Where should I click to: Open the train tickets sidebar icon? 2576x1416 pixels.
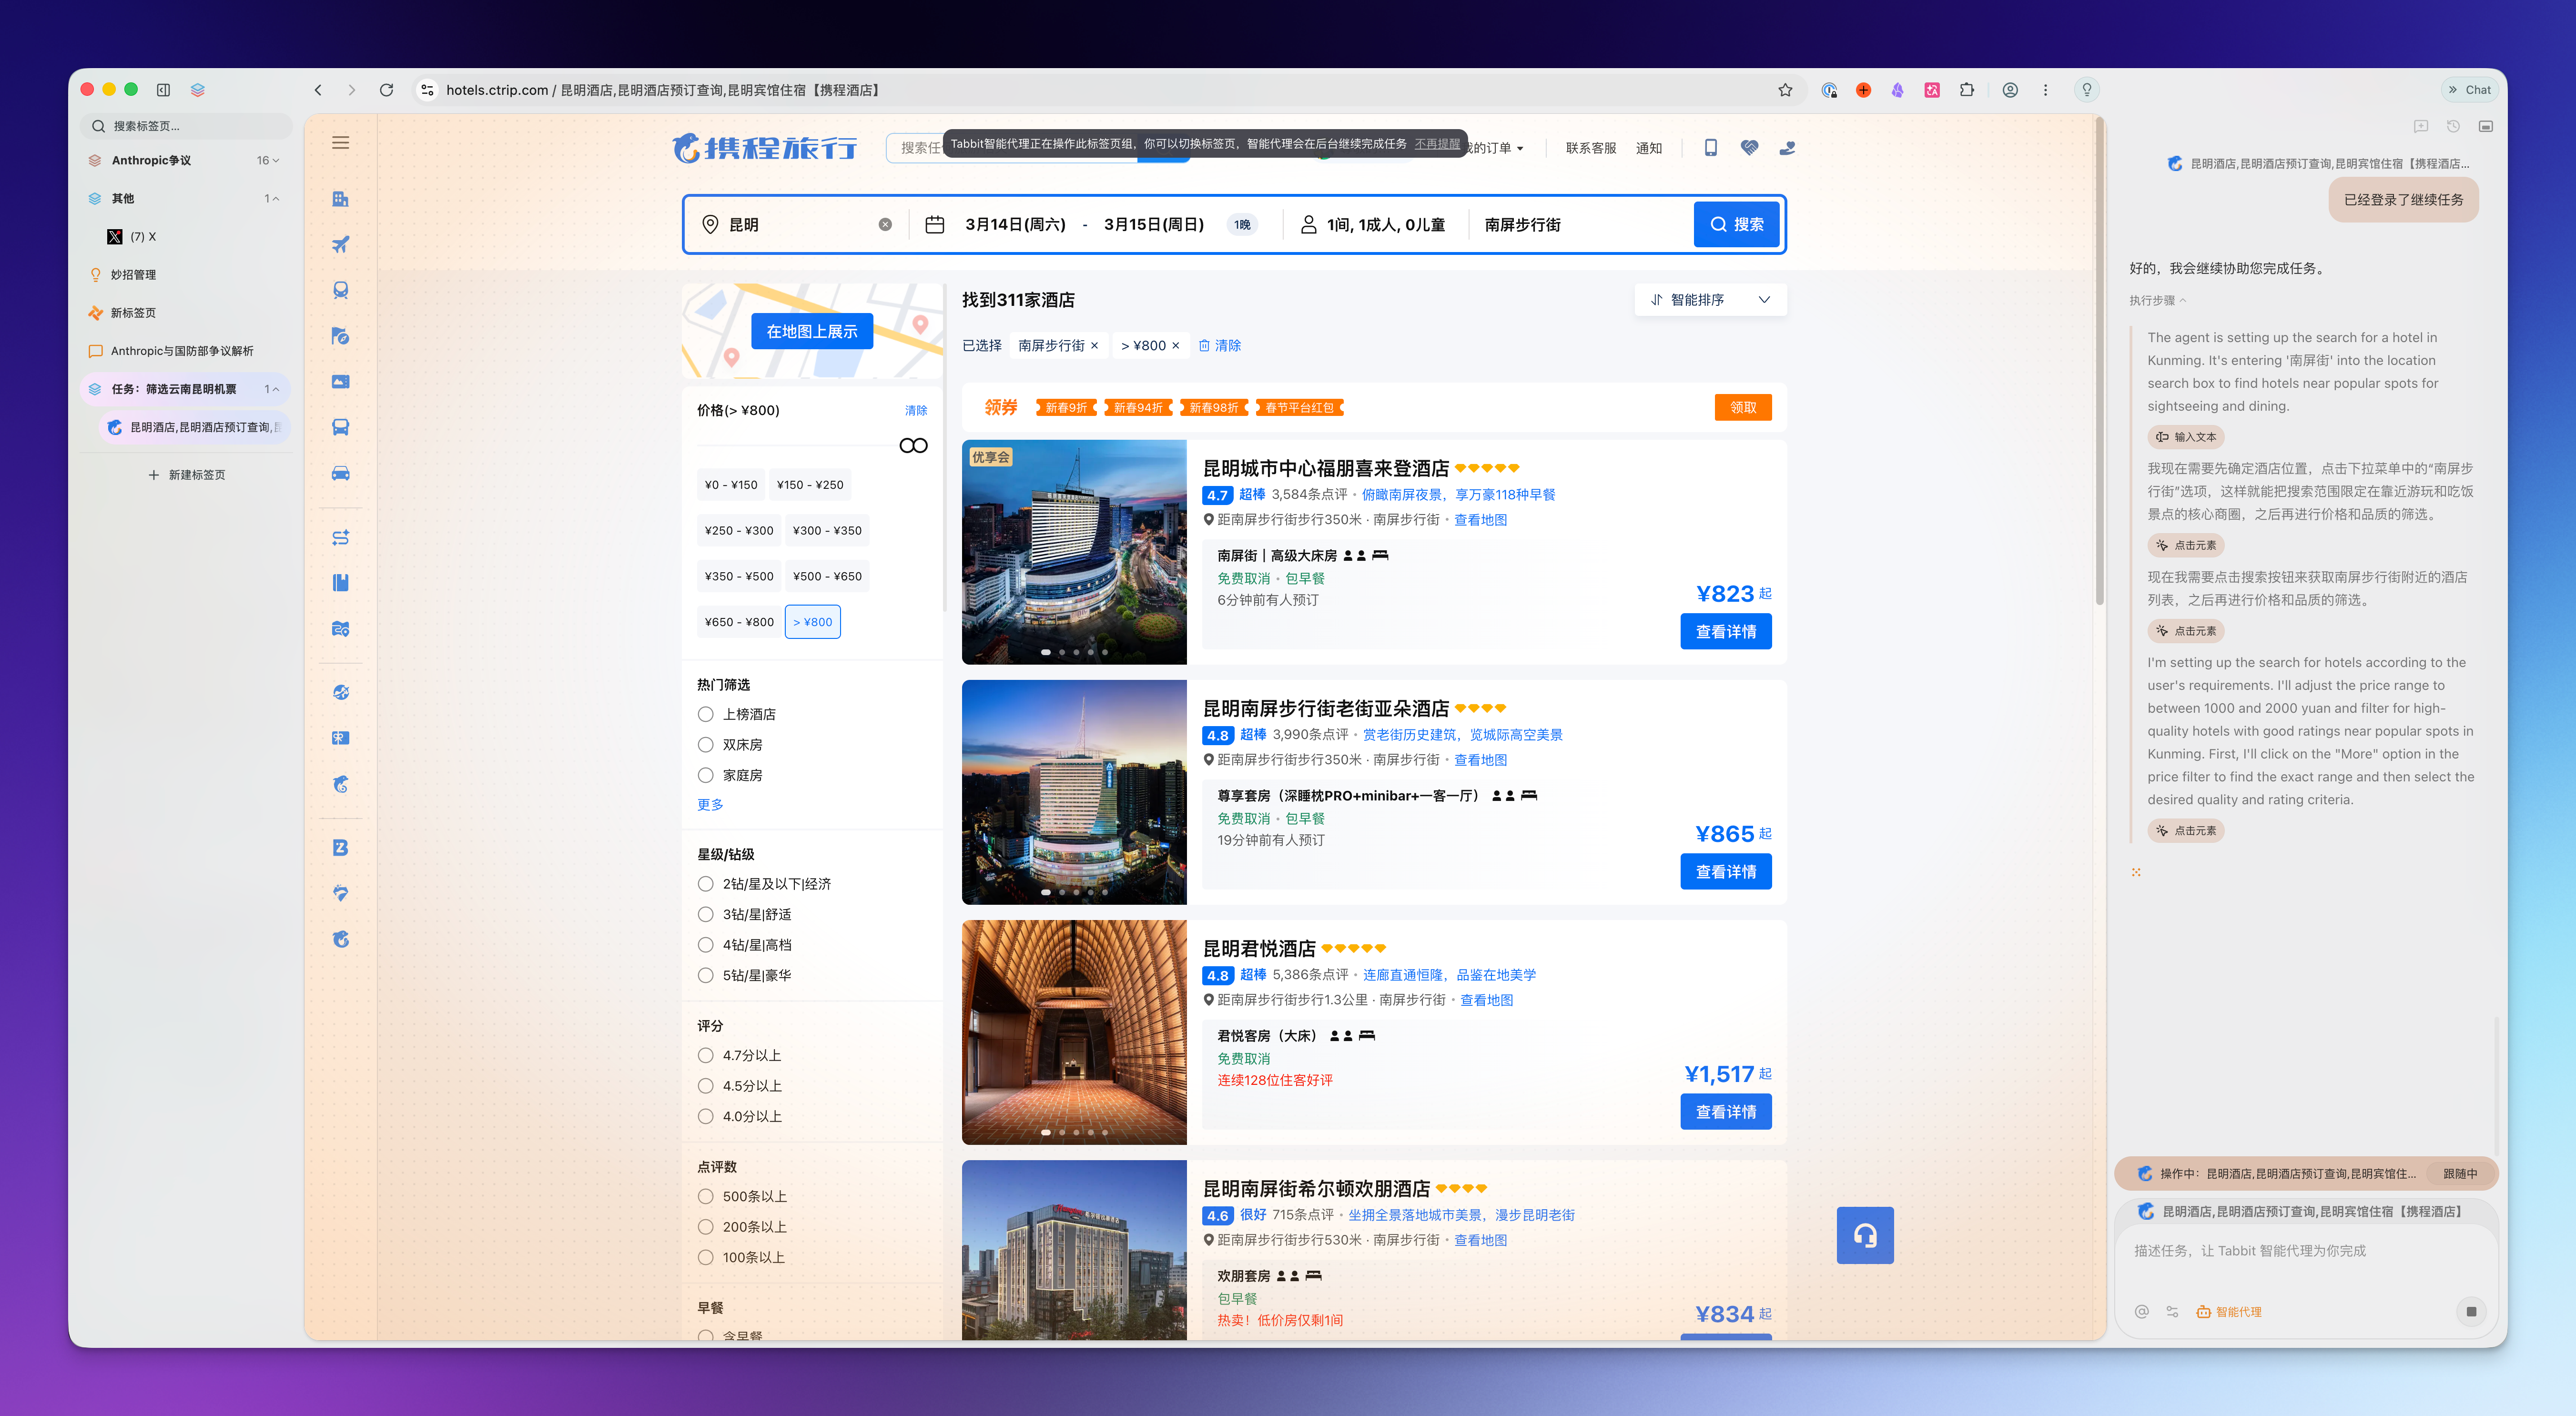pyautogui.click(x=340, y=290)
